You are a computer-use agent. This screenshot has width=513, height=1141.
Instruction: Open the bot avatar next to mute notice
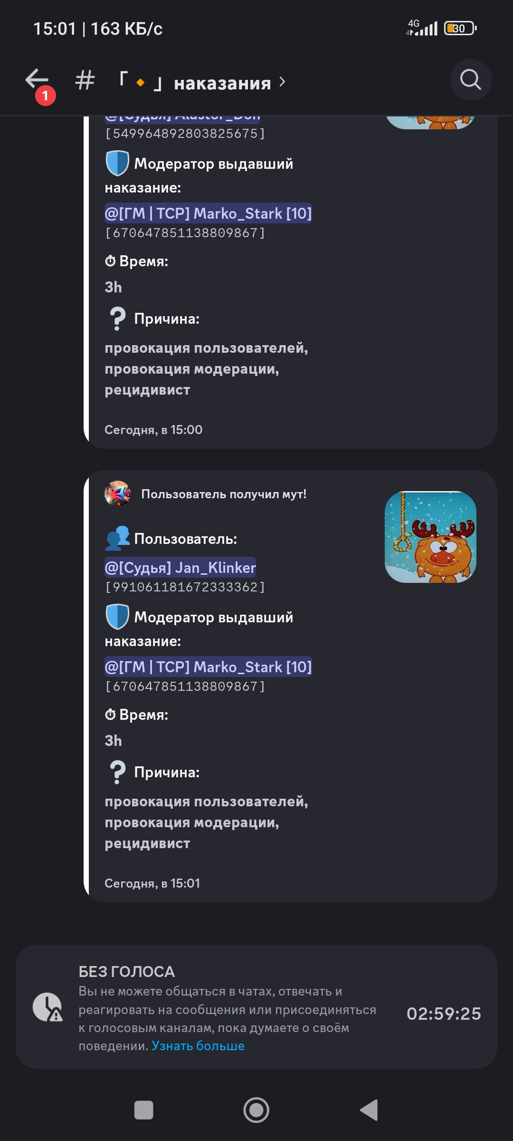[117, 493]
